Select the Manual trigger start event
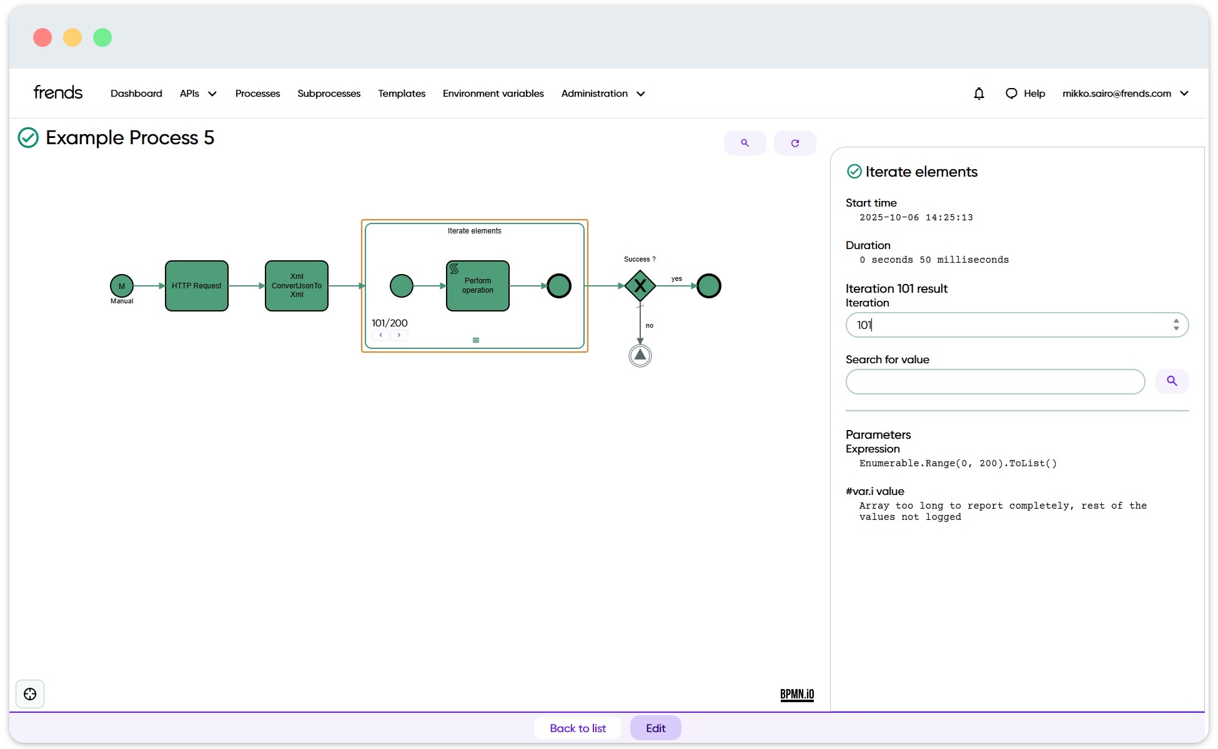The image size is (1218, 749). tap(122, 286)
